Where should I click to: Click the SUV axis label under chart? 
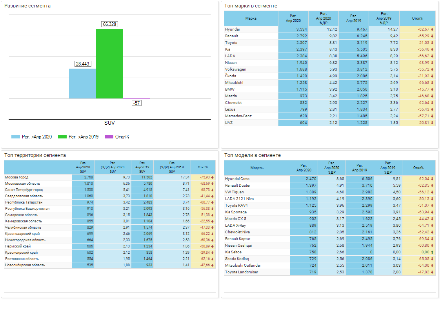point(109,123)
